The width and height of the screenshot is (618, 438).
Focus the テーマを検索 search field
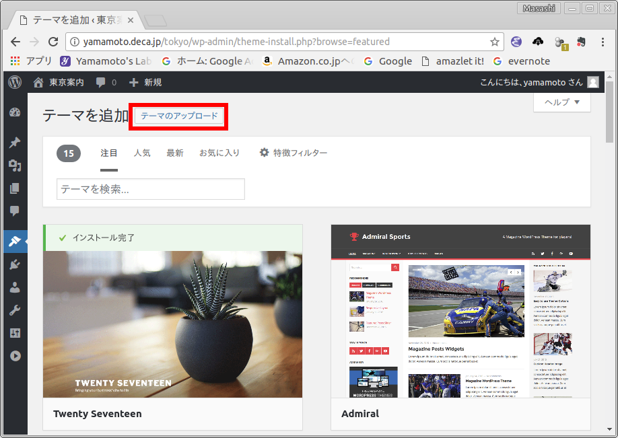click(x=151, y=189)
